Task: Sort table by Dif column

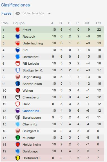Action: pyautogui.click(x=87, y=23)
